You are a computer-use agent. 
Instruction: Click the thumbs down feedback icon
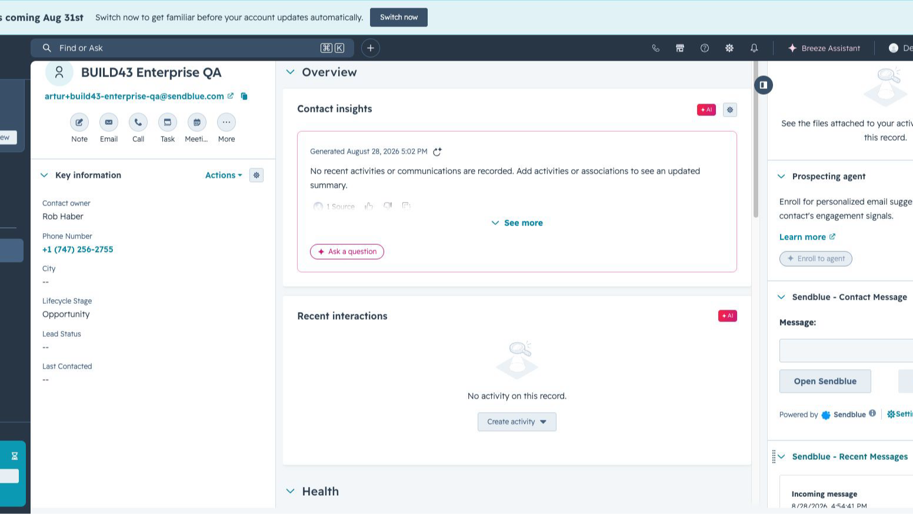[388, 206]
